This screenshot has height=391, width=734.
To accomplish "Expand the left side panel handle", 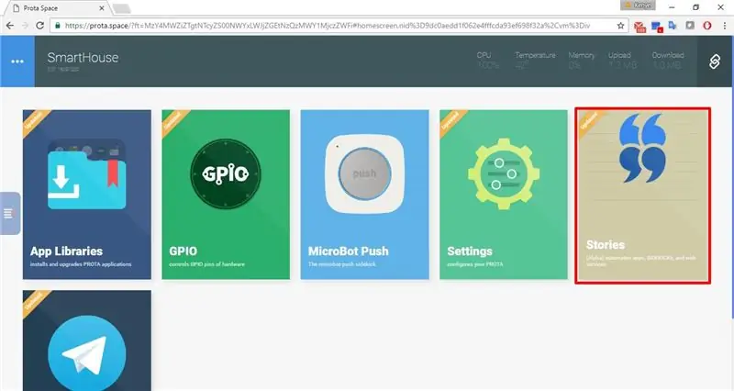I will [9, 213].
